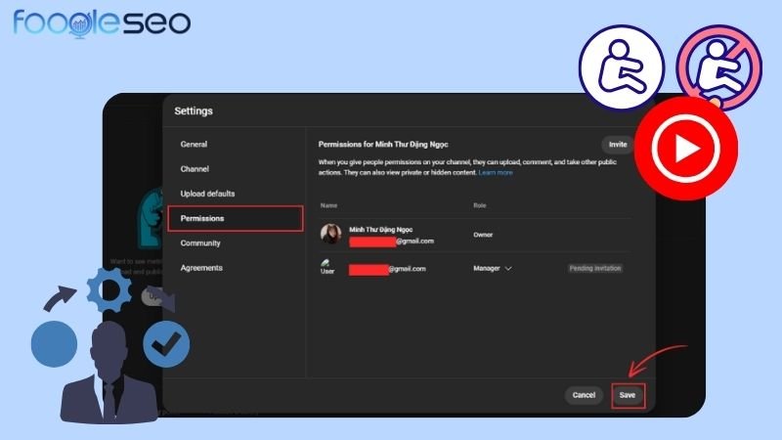This screenshot has width=782, height=440.
Task: Click the Role column header
Action: tap(479, 205)
